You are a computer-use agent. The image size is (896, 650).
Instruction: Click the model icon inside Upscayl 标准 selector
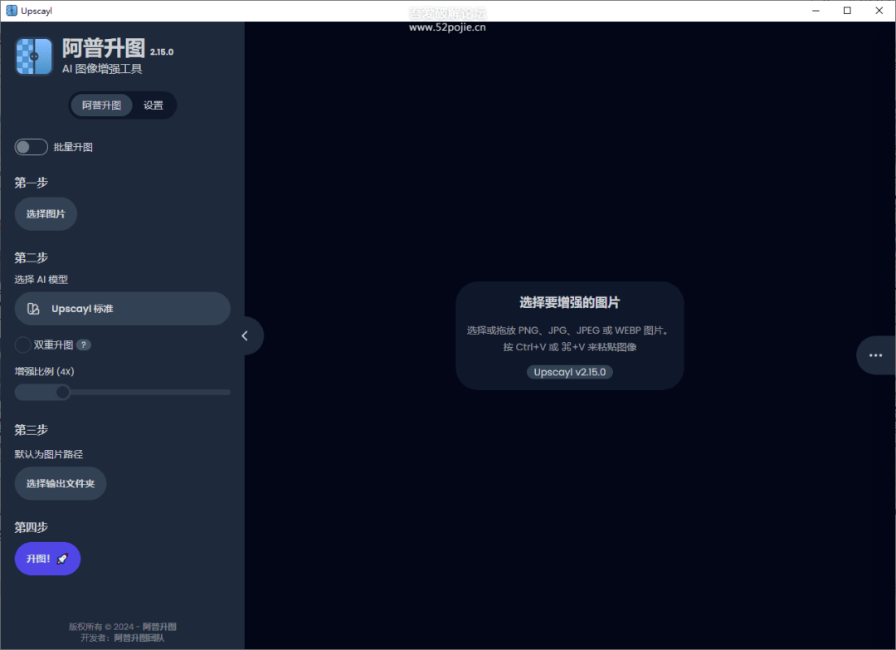34,309
